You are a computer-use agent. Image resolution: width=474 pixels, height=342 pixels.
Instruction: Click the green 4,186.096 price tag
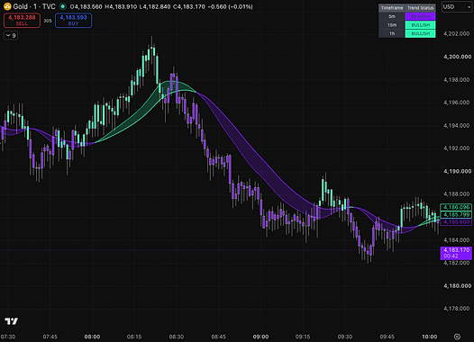[x=456, y=207]
